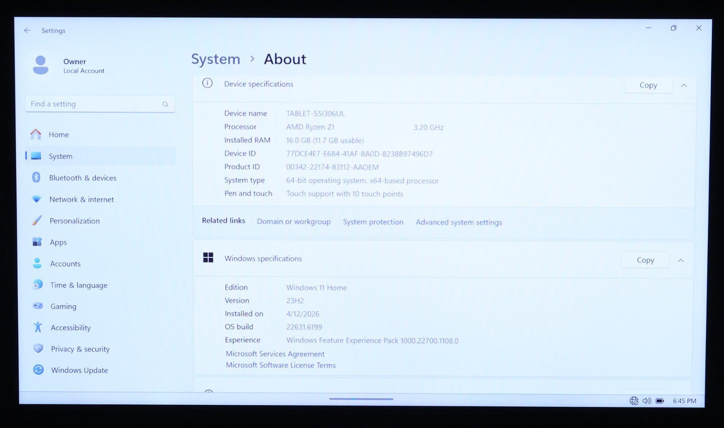Image resolution: width=724 pixels, height=428 pixels.
Task: Click the Personalization paintbrush icon
Action: 37,221
